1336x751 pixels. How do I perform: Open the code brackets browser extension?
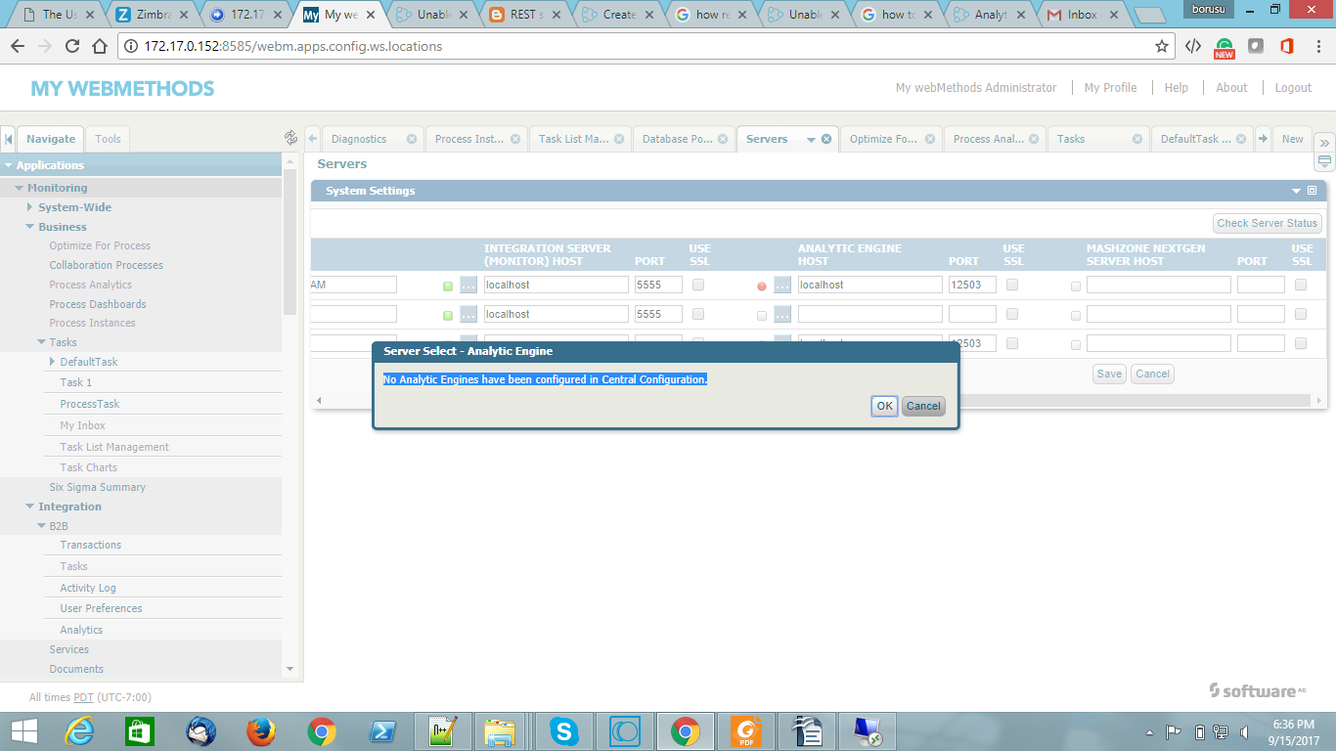(1193, 46)
